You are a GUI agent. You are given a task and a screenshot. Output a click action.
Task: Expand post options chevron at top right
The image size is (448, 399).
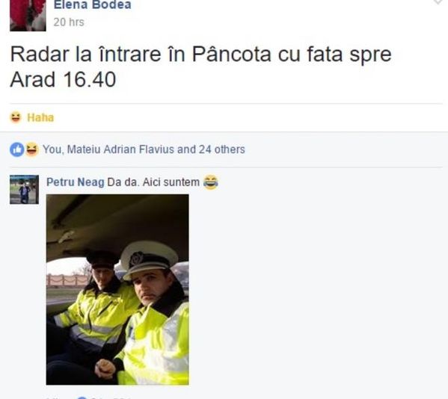(x=438, y=2)
